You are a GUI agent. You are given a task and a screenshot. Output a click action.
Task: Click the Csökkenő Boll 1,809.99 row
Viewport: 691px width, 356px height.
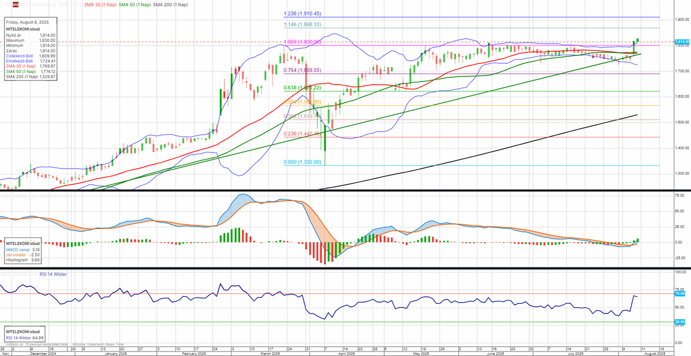pos(31,56)
